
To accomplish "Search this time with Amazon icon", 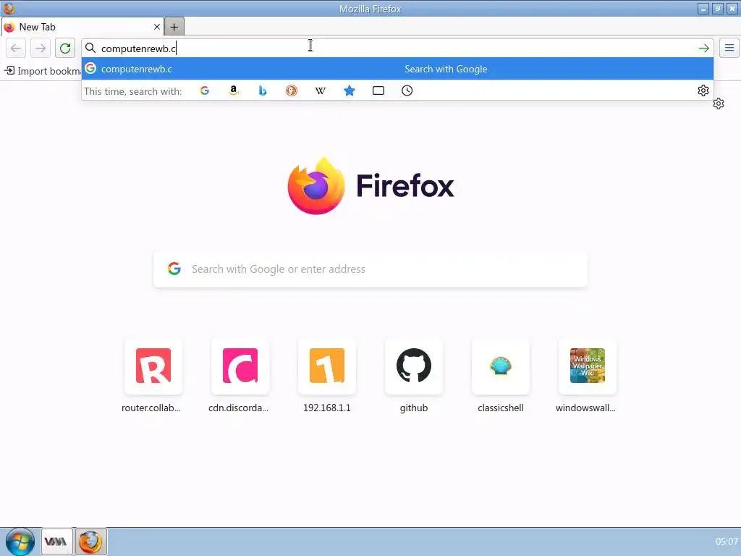I will click(234, 90).
